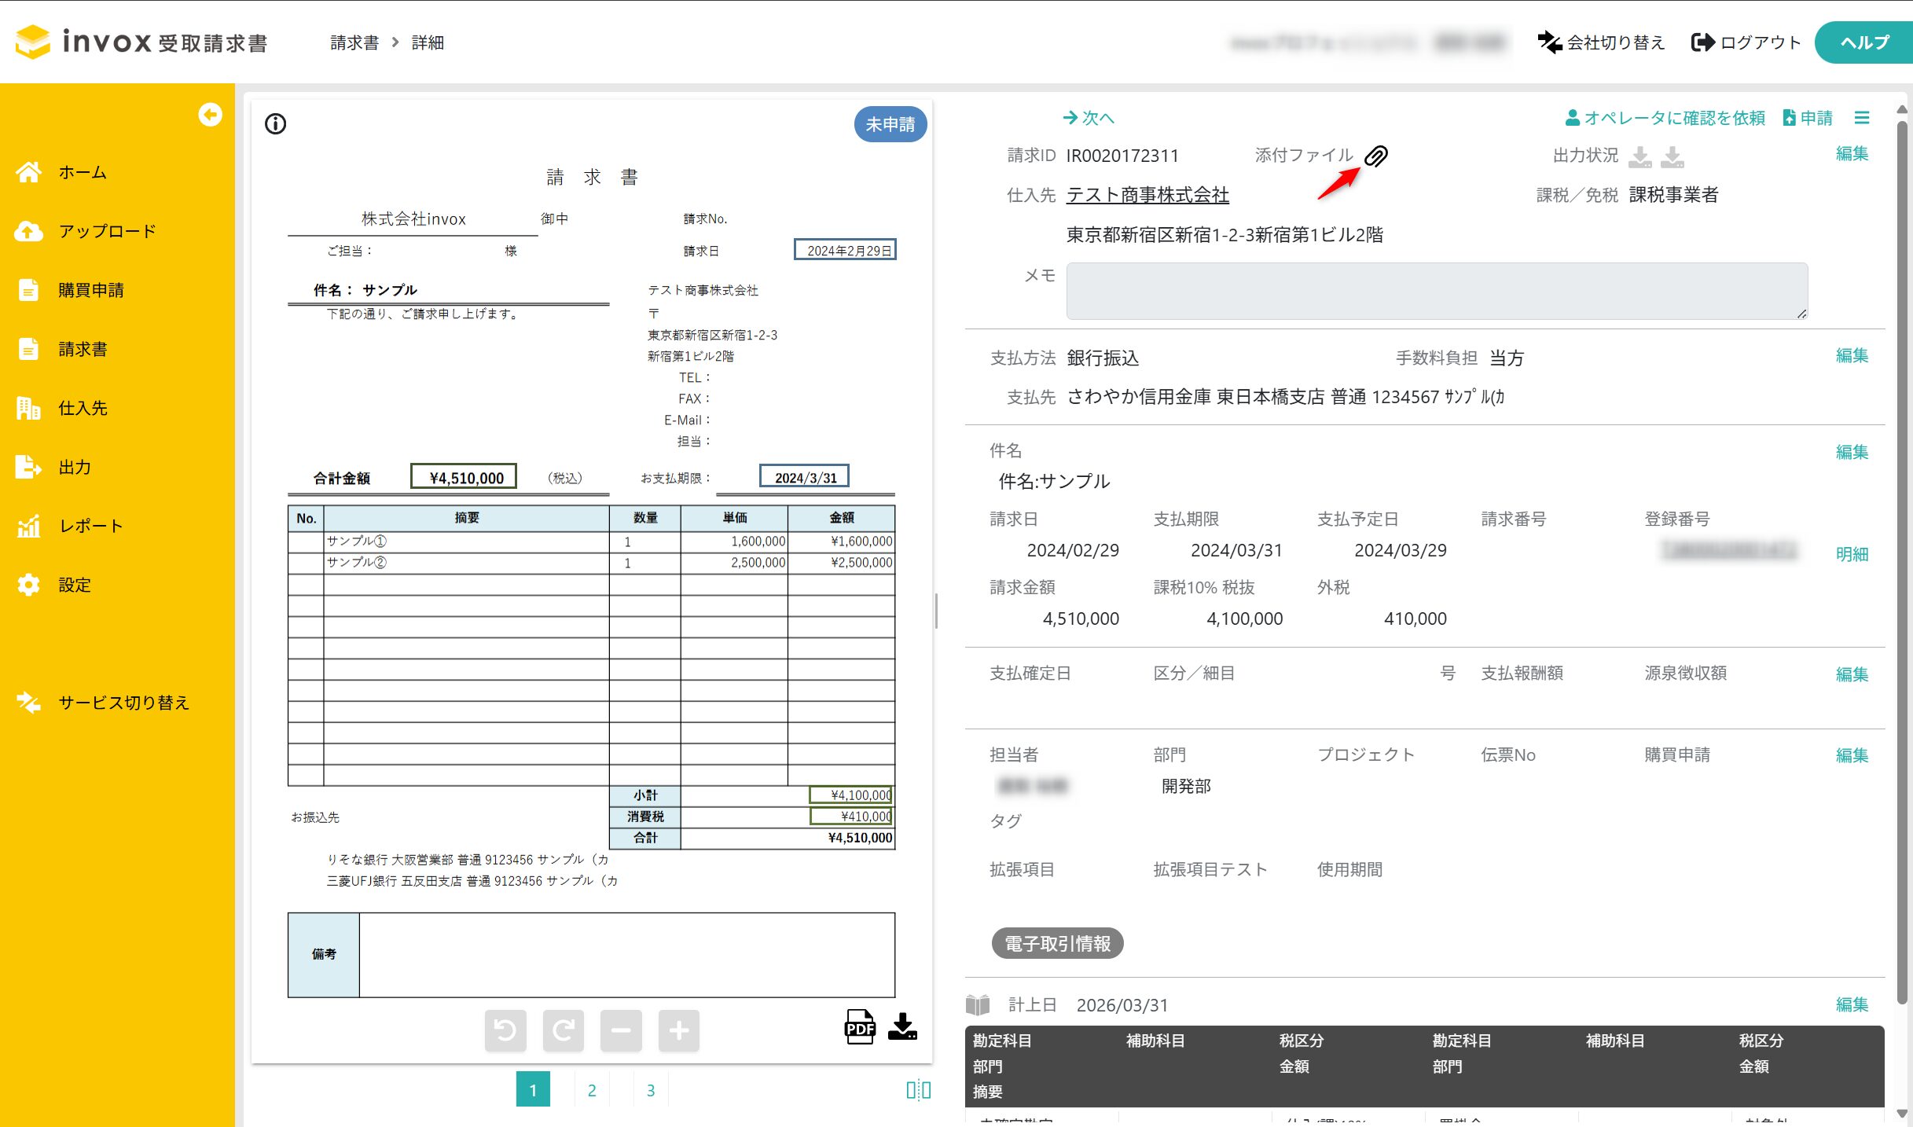
Task: Switch to page 2 of the invoice
Action: click(x=592, y=1089)
